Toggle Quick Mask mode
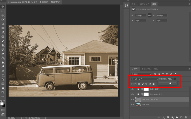191x119 pixels. click(x=3, y=110)
